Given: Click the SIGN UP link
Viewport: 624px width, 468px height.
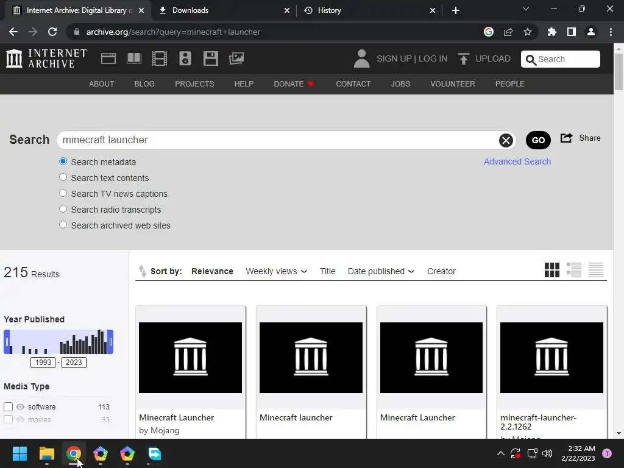Looking at the screenshot, I should pos(394,58).
